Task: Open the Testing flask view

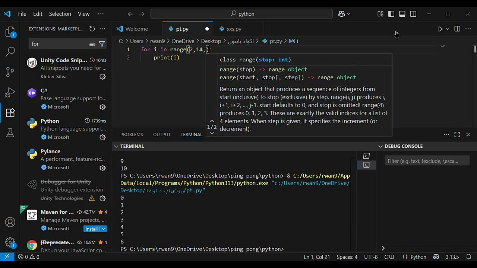Action: click(10, 133)
